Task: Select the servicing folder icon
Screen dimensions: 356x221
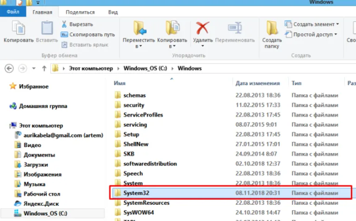Action: coord(118,124)
